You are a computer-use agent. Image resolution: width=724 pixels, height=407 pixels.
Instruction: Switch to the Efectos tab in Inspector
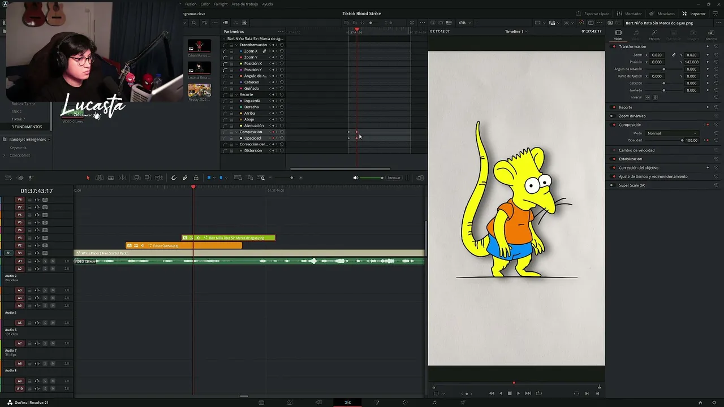654,34
